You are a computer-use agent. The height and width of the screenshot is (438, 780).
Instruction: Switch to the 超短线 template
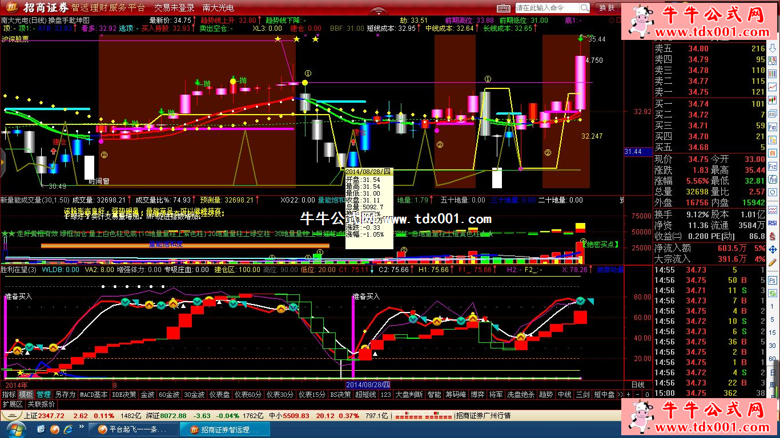pos(365,394)
